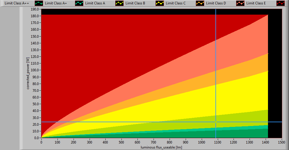Click the Limit Class A plot sample icon
This screenshot has height=150, width=289.
tap(119, 3)
